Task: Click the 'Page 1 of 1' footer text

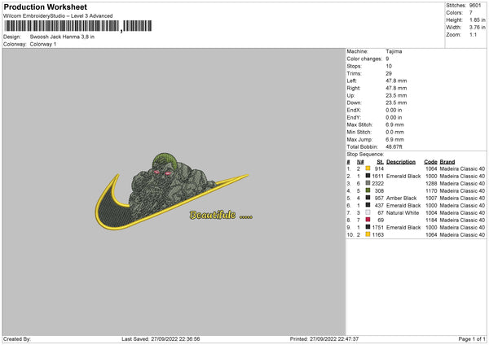Action: (x=472, y=338)
